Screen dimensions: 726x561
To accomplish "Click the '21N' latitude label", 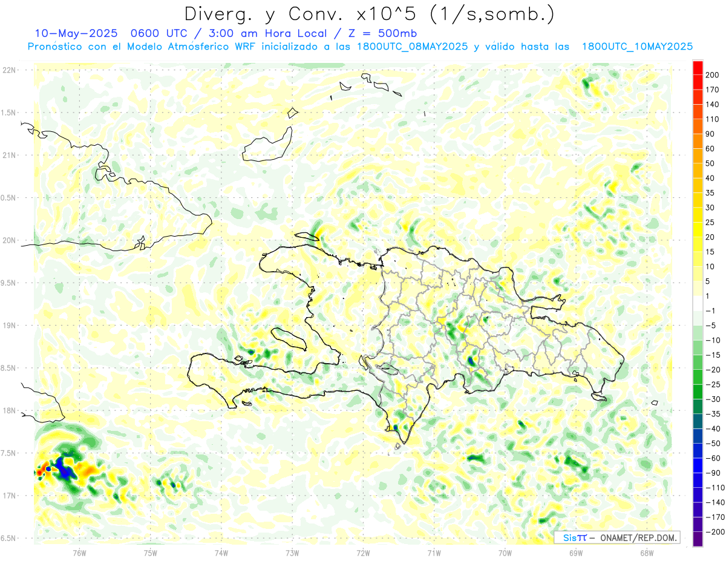I will click(9, 155).
